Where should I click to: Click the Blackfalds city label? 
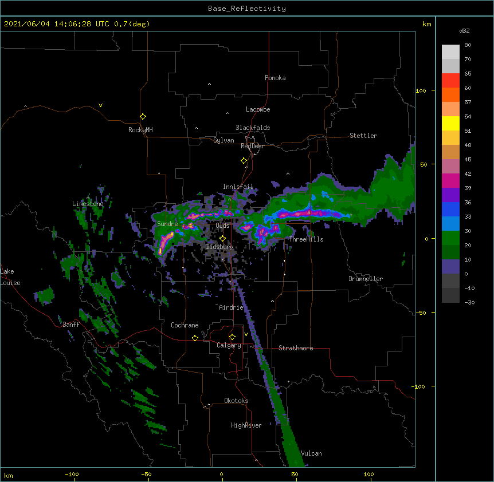tap(253, 128)
